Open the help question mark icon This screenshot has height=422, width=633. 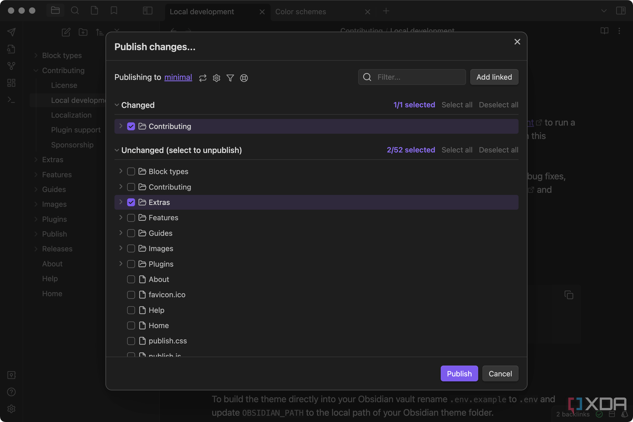tap(11, 392)
